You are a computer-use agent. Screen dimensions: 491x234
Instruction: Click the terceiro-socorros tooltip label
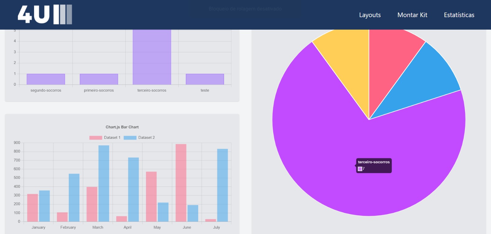tap(374, 162)
